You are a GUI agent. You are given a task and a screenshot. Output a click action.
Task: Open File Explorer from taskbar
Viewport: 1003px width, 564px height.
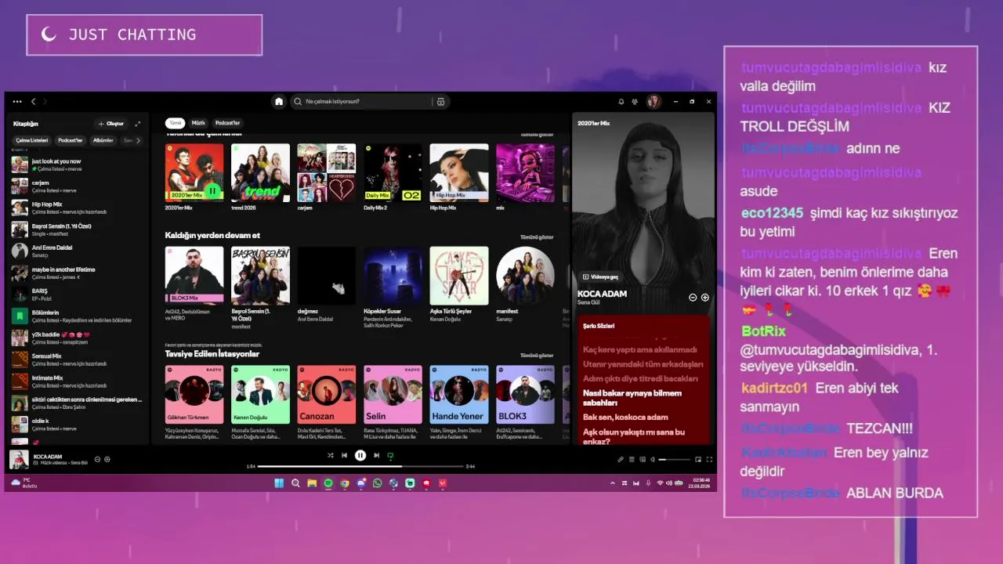[x=312, y=483]
